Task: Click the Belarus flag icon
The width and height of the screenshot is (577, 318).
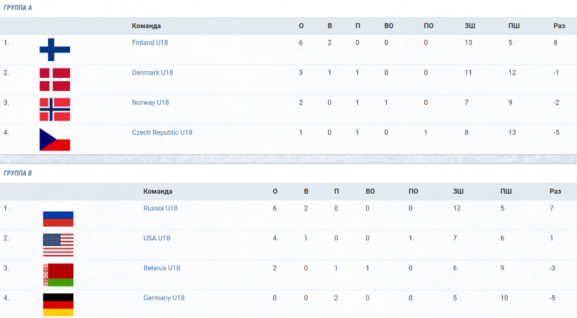Action: pos(58,275)
